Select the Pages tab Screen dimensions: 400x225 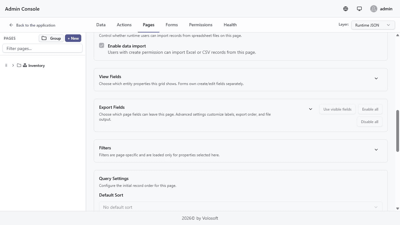[x=148, y=25]
